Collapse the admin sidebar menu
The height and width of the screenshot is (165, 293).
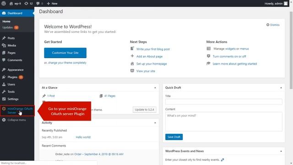pyautogui.click(x=14, y=120)
